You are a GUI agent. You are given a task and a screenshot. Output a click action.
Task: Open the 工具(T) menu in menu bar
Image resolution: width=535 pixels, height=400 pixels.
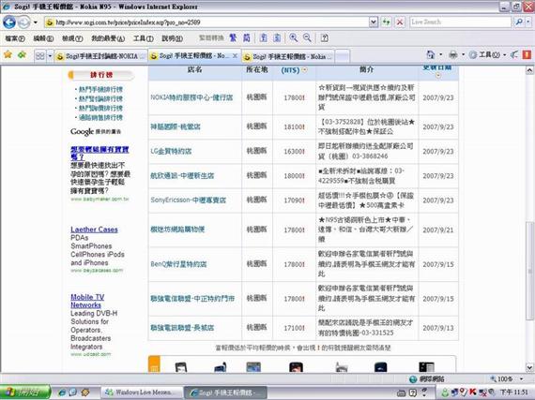[x=143, y=38]
